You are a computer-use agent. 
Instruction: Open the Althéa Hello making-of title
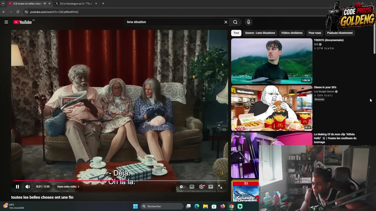[x=335, y=138]
